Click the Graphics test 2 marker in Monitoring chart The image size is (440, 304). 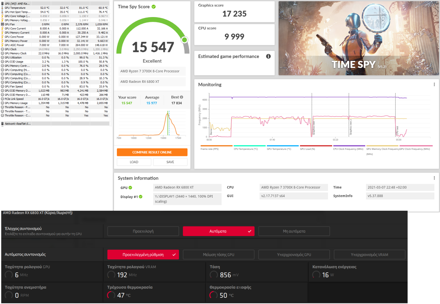click(351, 127)
